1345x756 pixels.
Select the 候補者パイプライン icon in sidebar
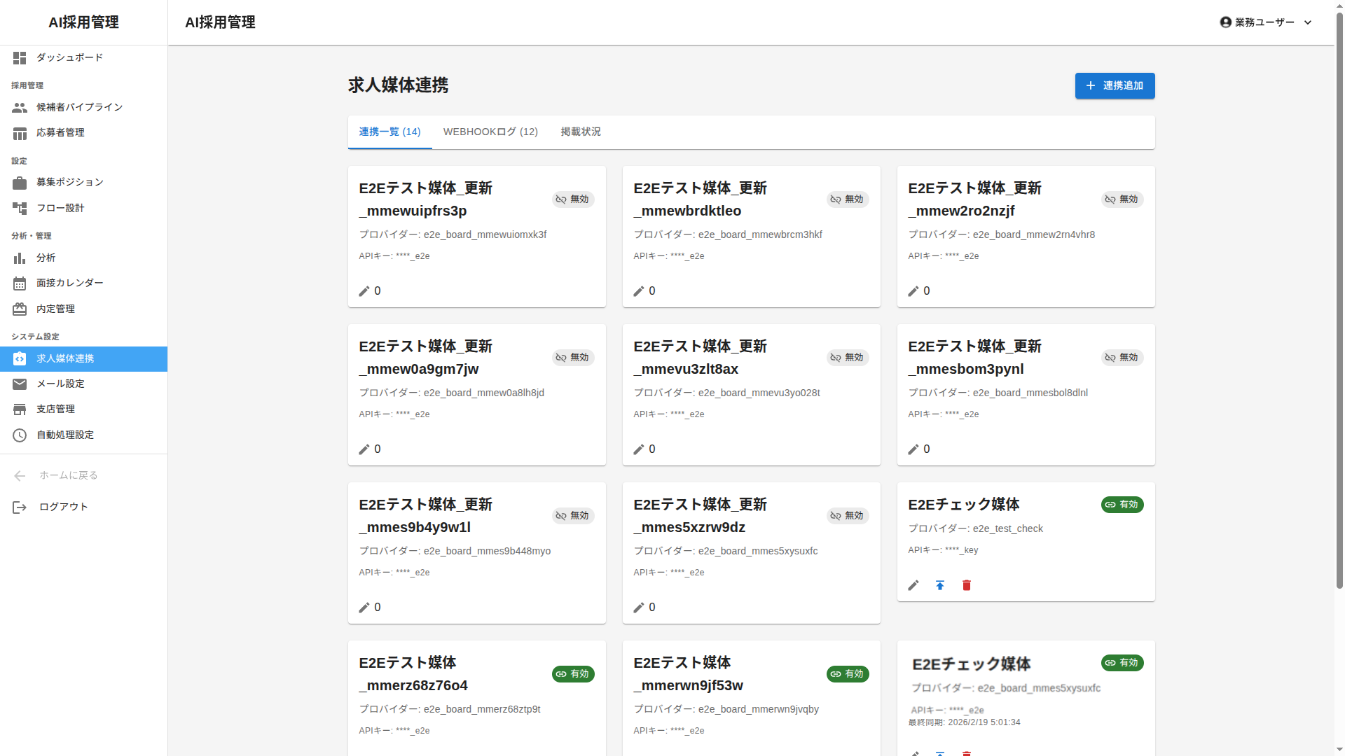coord(20,108)
